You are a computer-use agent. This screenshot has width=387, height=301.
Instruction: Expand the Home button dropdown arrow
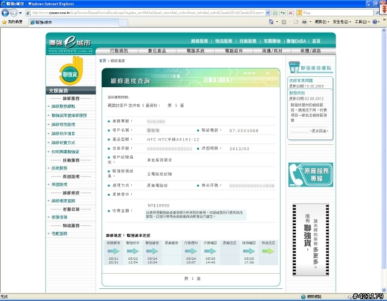(277, 22)
